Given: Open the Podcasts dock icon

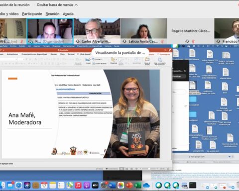Looking at the screenshot, I should pyautogui.click(x=87, y=185).
